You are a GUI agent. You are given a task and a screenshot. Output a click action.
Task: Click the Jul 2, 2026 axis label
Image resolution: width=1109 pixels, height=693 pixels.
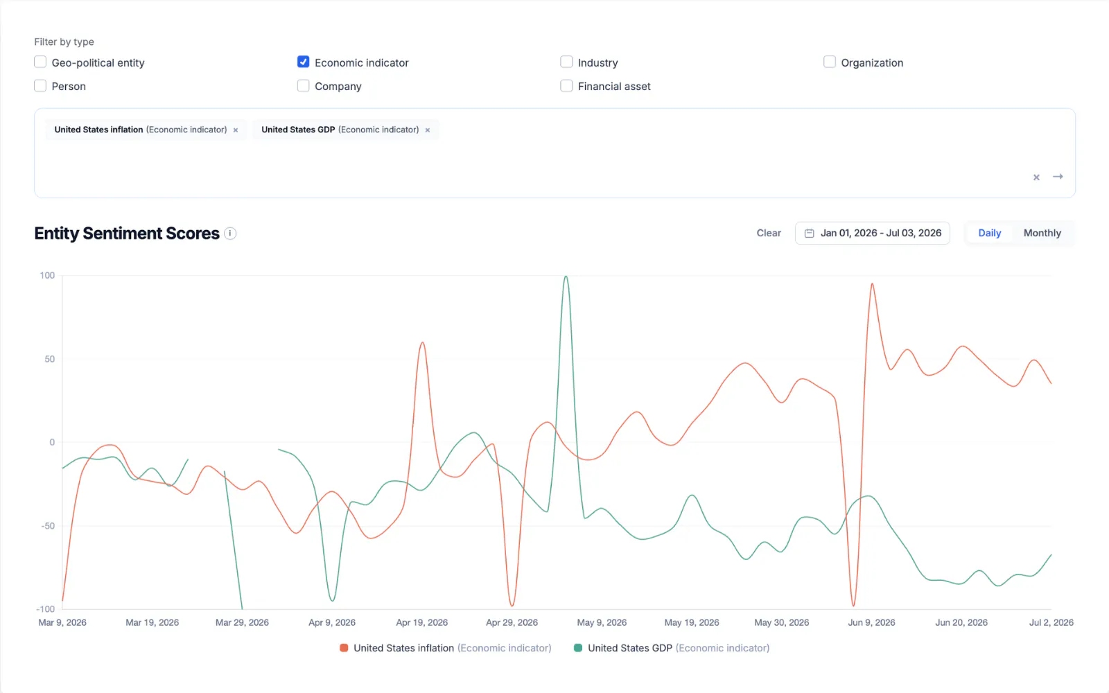[1051, 622]
